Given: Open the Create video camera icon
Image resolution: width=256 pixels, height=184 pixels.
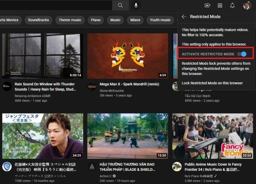Looking at the screenshot, I should 207,6.
